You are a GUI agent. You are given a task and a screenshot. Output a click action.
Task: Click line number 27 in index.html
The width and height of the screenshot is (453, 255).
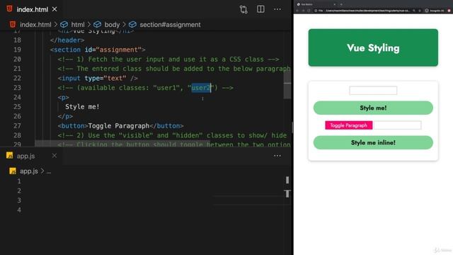[17, 126]
